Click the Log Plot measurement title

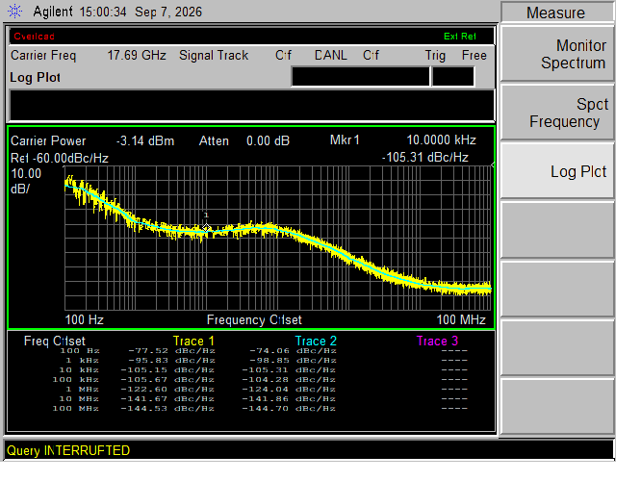tap(36, 77)
